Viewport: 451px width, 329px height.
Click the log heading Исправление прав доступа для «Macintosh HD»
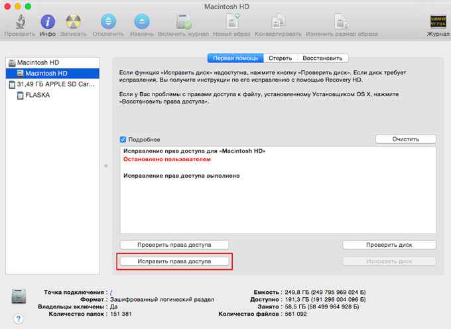click(194, 151)
